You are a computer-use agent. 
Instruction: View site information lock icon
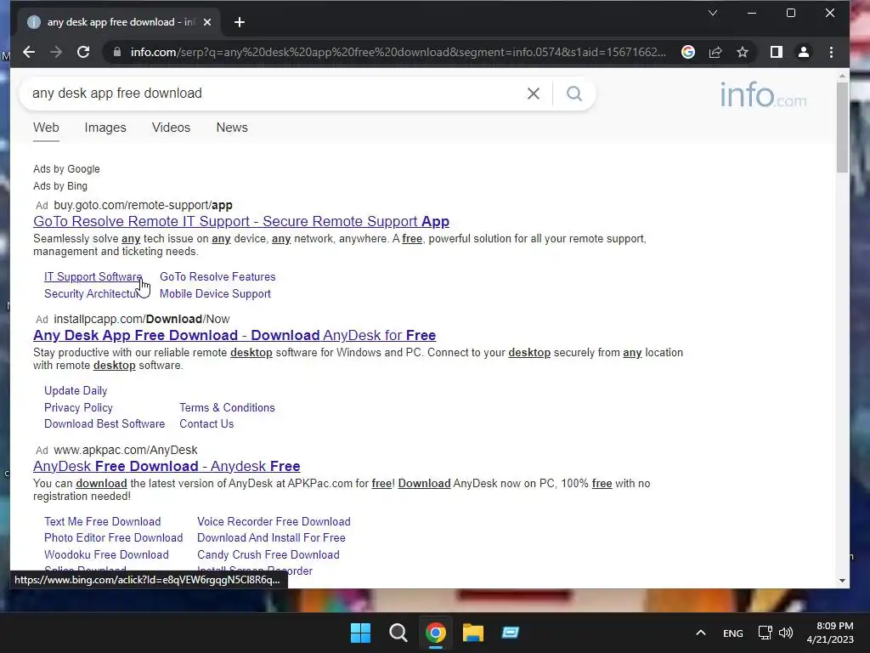click(x=116, y=52)
